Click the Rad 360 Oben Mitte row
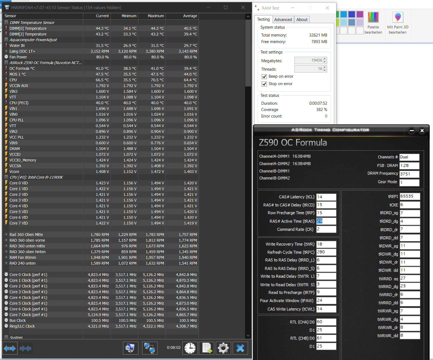433x360 pixels. (100, 235)
